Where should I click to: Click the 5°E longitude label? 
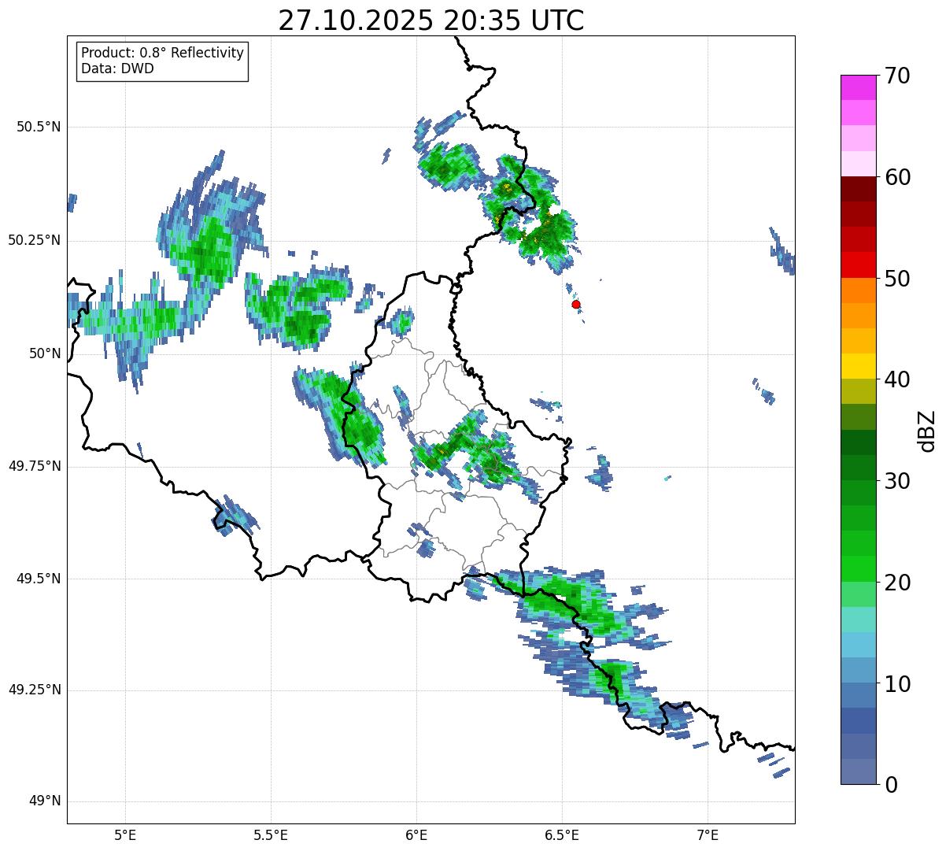tap(125, 834)
